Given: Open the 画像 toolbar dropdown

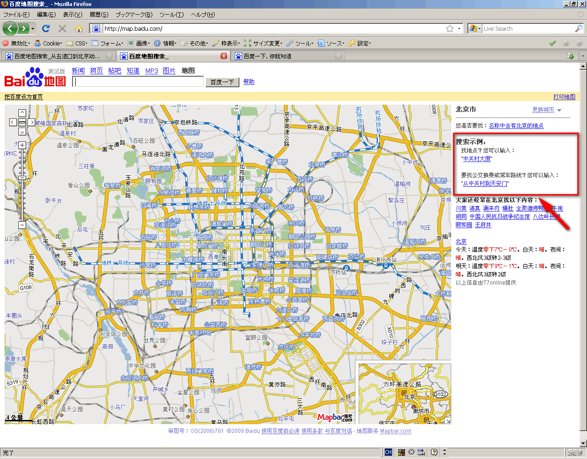Looking at the screenshot, I should coord(138,43).
